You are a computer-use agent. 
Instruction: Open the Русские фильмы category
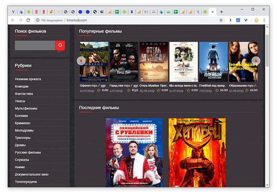pos(28,152)
